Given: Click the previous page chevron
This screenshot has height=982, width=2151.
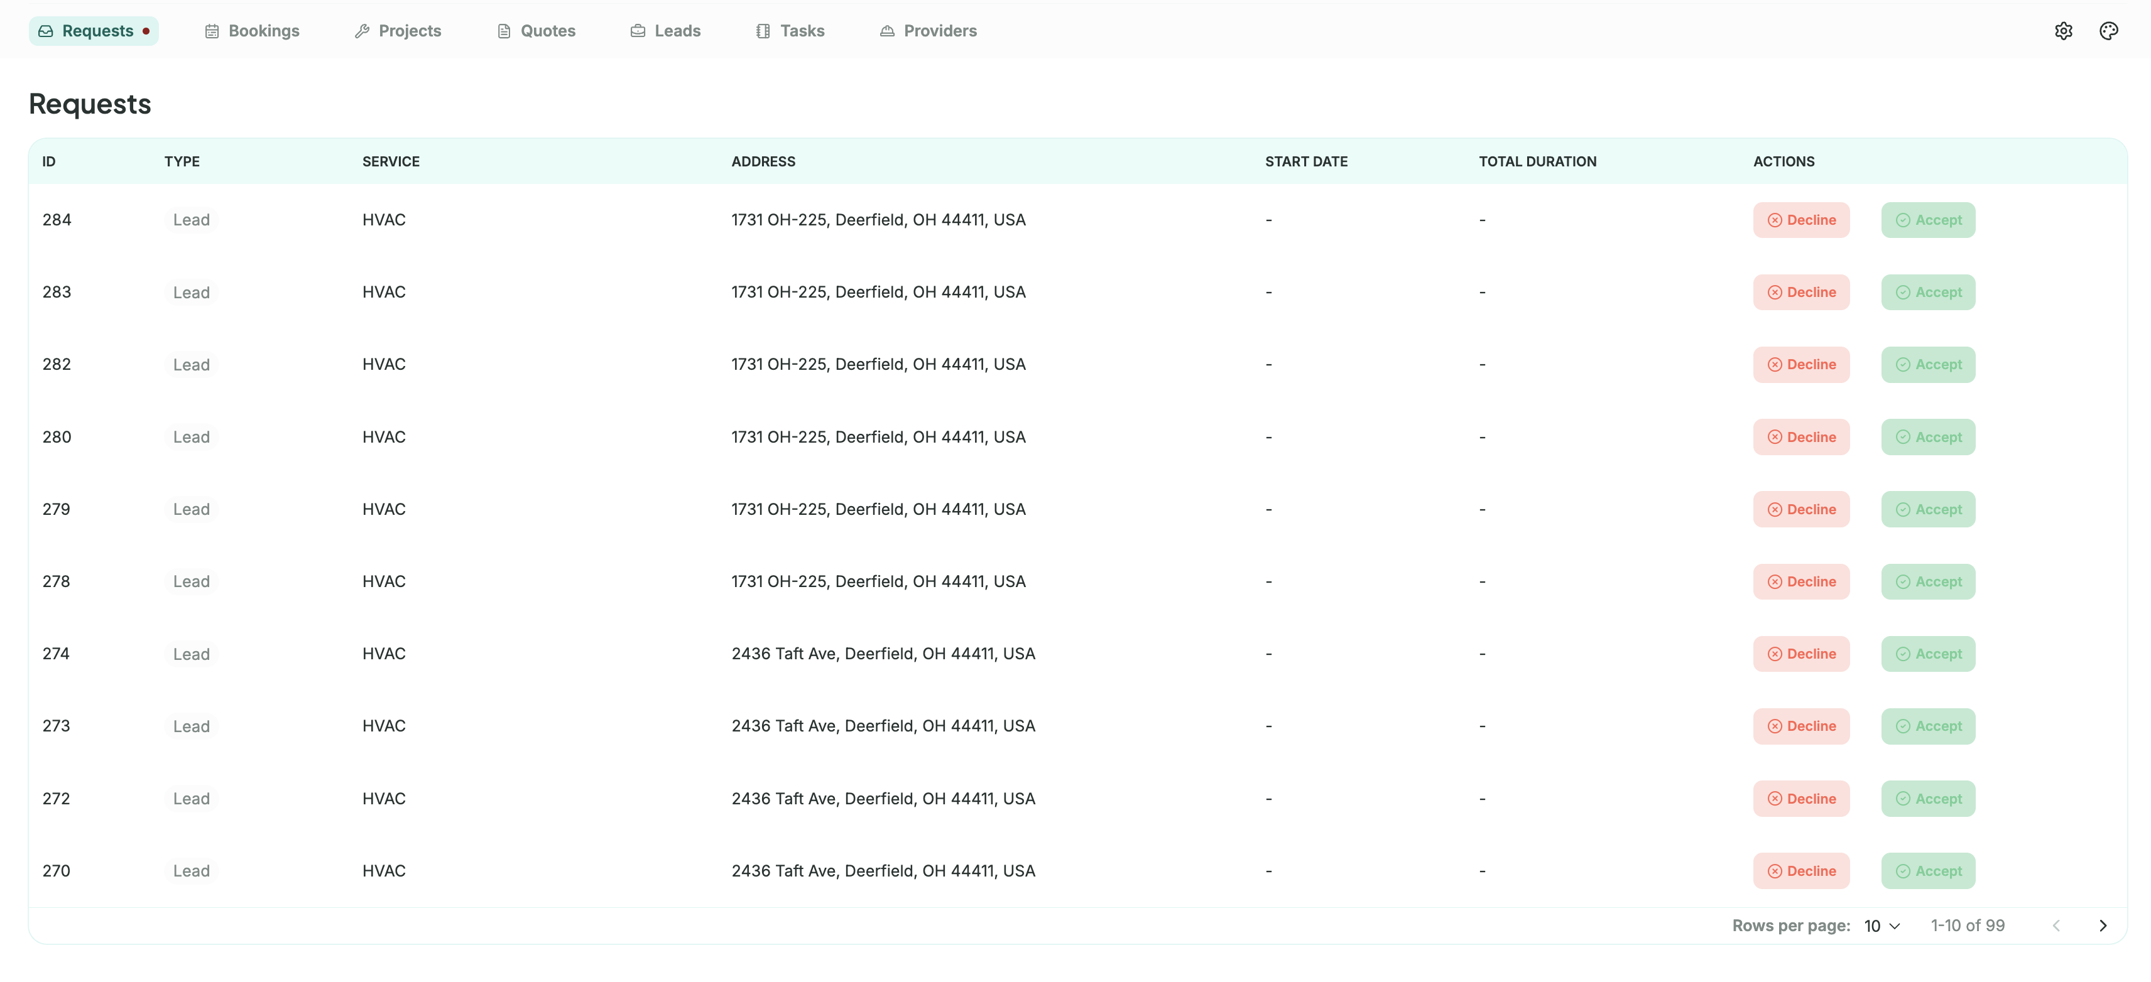Looking at the screenshot, I should tap(2056, 925).
